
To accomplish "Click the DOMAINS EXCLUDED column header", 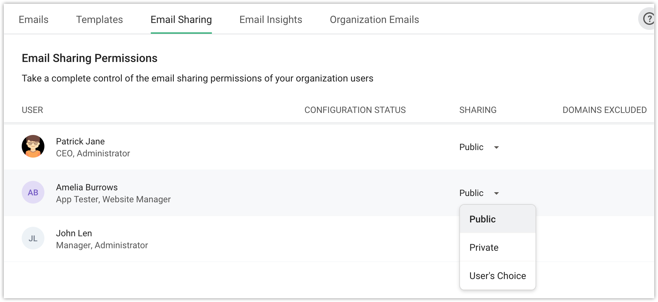I will (604, 110).
